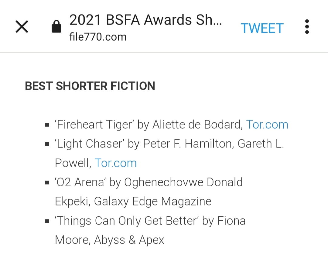
Task: Click 'Things Can Only Get Better' title
Action: tap(127, 221)
